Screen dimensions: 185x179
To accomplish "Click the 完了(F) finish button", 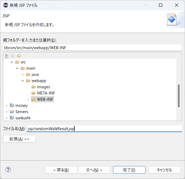I will pos(129,170).
